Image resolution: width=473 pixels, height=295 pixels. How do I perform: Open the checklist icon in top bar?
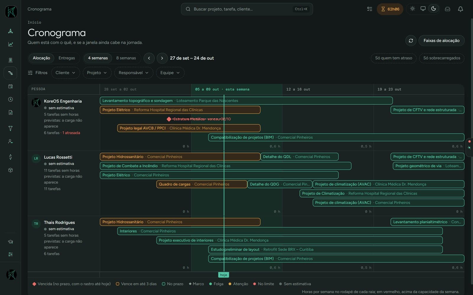(370, 9)
